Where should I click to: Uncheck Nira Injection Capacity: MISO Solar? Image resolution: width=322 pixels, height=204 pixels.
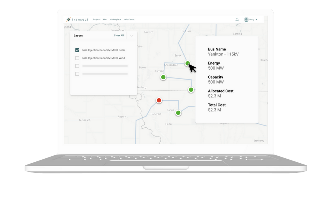click(77, 50)
